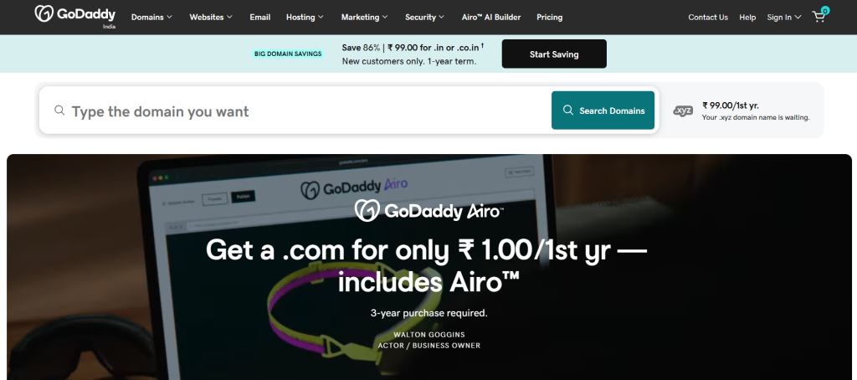Click the GoDaddy logo in header
This screenshot has width=857, height=380.
coord(74,15)
